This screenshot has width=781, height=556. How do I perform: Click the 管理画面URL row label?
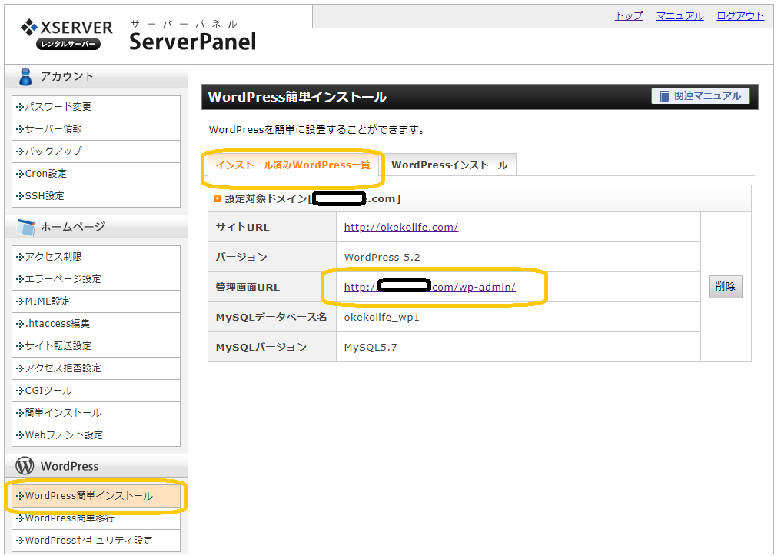coord(248,287)
